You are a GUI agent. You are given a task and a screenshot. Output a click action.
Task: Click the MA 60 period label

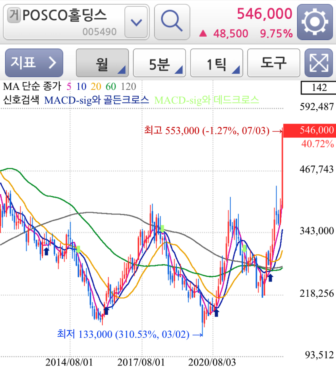tap(111, 86)
